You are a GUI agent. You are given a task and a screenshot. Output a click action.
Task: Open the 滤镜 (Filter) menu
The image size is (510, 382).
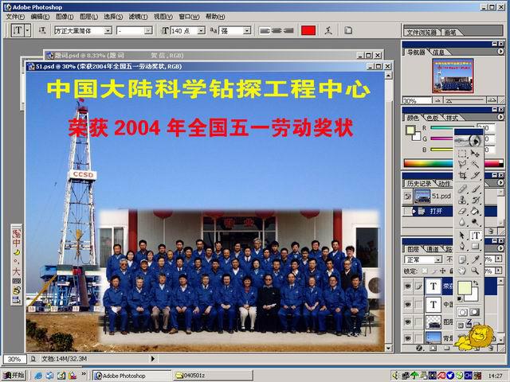[138, 16]
